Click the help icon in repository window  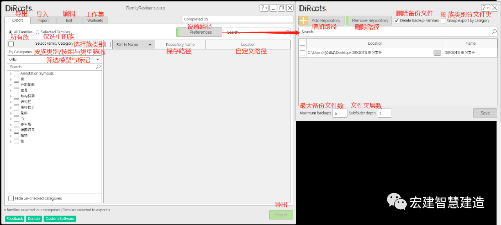coord(485,8)
